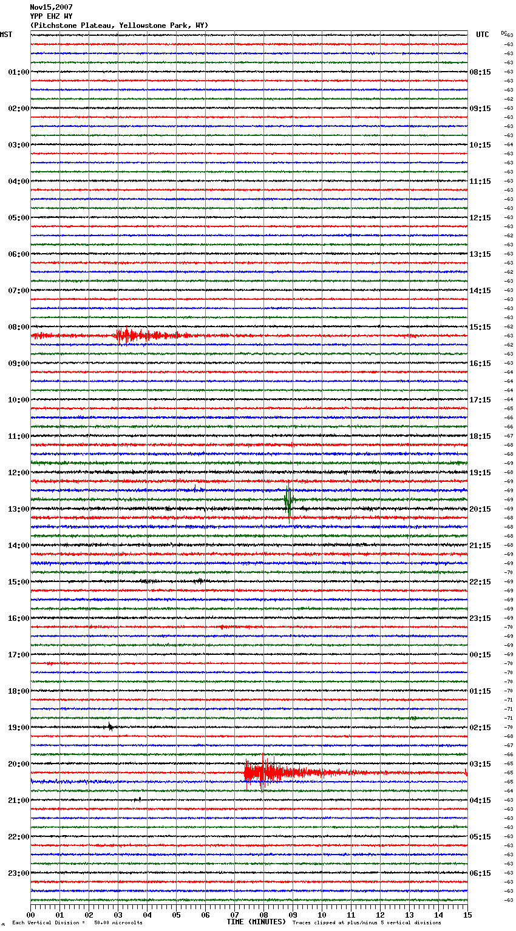Click the green seismic spike above 13:00 MST
This screenshot has height=931, width=516.
[289, 501]
